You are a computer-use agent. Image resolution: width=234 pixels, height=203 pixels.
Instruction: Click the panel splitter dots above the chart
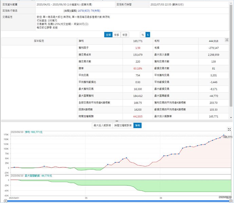117,121
